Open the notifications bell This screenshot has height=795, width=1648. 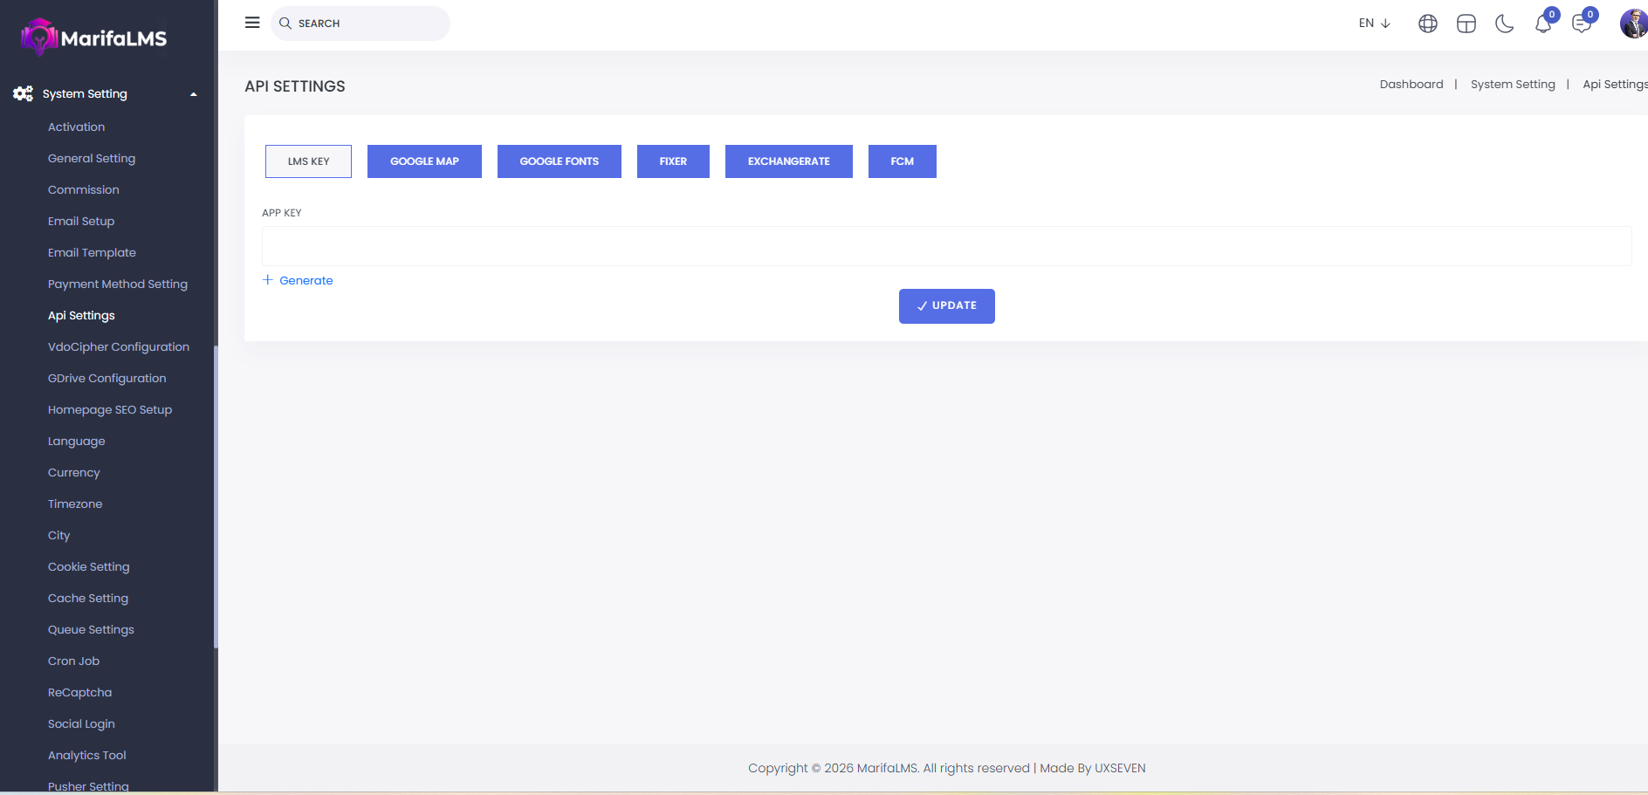pyautogui.click(x=1542, y=24)
